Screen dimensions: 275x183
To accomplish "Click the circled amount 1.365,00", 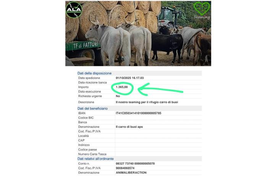I will 122,87.
